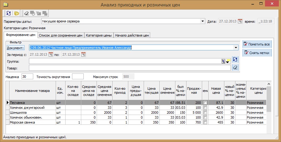Screen dimensions: 281x142
Task: Click the grayed sparkle-folder toolbar icon
Action: pyautogui.click(x=38, y=13)
